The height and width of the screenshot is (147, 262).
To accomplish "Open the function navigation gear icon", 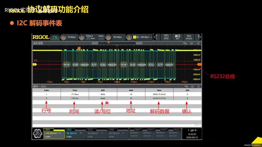I will click(x=38, y=133).
